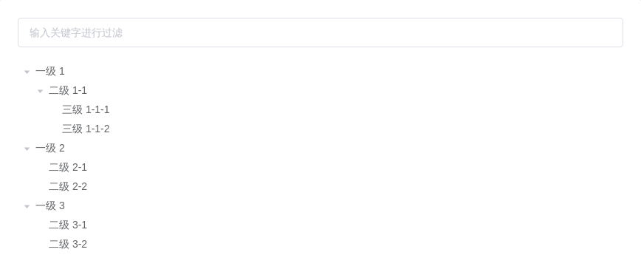Focus the keyword filter input field

pos(320,33)
